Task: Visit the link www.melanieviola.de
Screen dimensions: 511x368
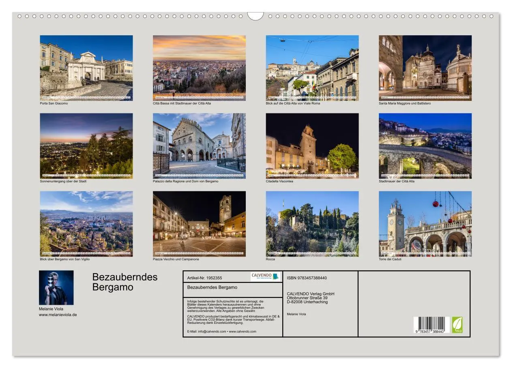Action: coord(57,314)
